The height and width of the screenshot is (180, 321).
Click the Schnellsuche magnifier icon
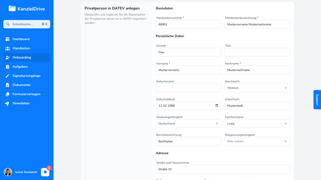tap(8, 24)
